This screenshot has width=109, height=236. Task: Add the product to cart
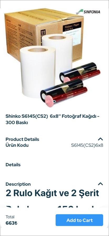coord(79,220)
